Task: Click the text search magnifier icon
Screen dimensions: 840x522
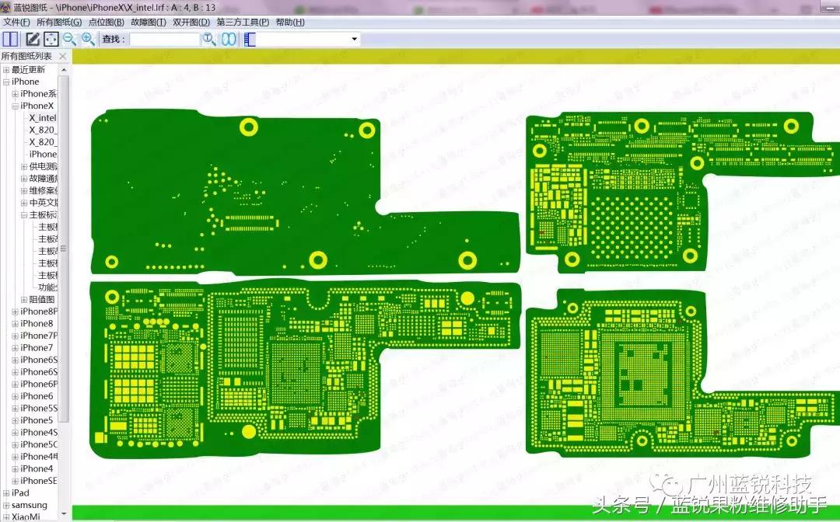Action: [x=209, y=39]
